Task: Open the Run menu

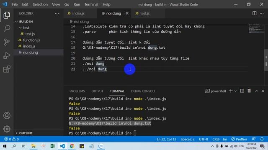Action: point(77,5)
